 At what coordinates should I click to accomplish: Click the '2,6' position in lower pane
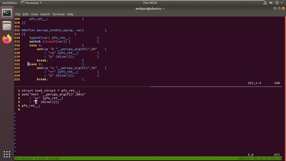[x=251, y=155]
